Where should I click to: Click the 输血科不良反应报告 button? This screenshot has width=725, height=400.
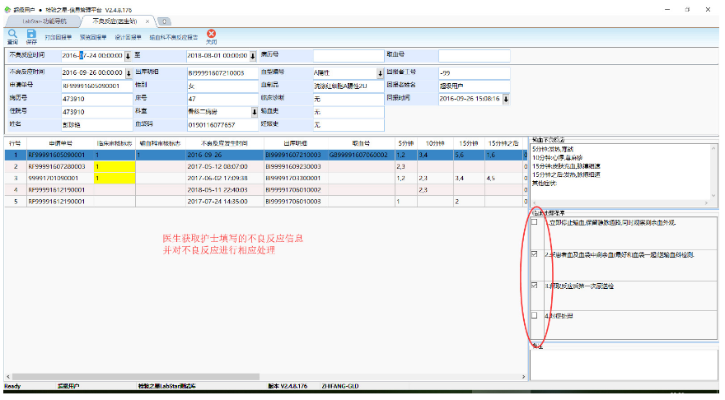(x=173, y=38)
